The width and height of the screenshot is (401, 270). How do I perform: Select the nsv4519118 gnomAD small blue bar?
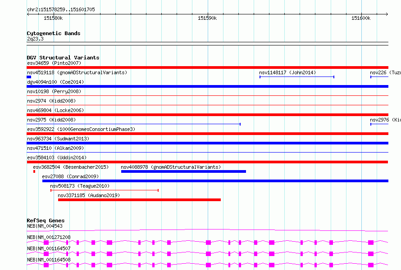pos(29,77)
